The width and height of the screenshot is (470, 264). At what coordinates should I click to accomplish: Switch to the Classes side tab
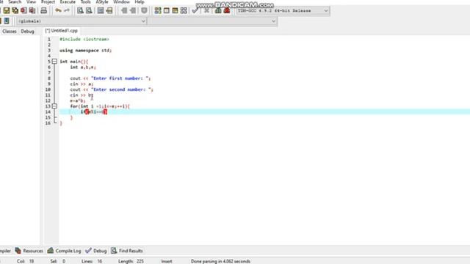point(10,31)
